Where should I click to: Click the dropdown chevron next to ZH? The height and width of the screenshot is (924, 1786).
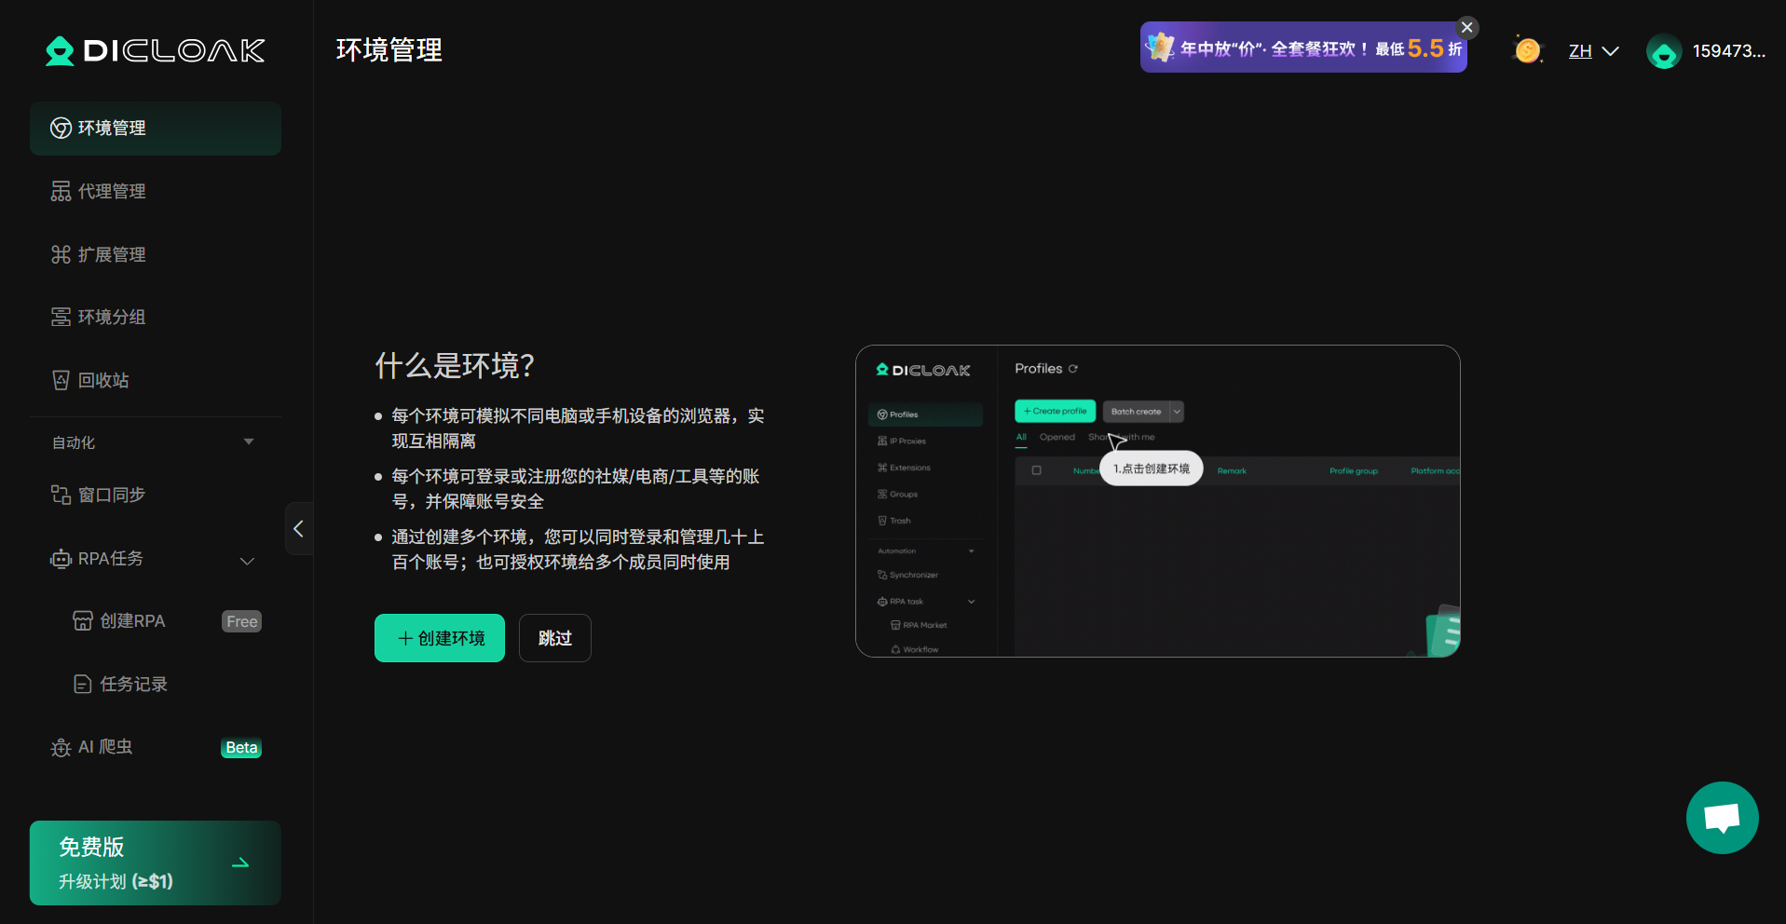(x=1610, y=51)
